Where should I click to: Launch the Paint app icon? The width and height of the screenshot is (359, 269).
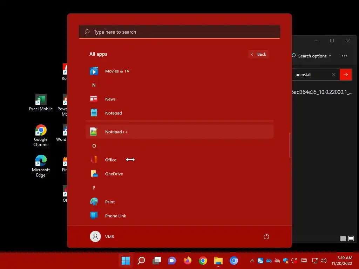click(94, 201)
